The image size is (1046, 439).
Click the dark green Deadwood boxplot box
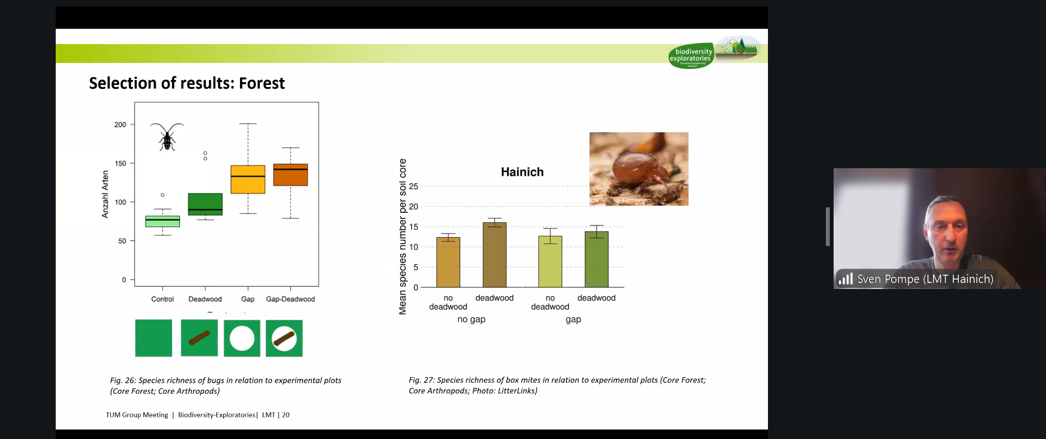click(205, 204)
